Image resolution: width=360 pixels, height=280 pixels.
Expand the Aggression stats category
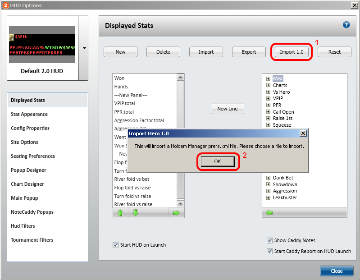268,191
